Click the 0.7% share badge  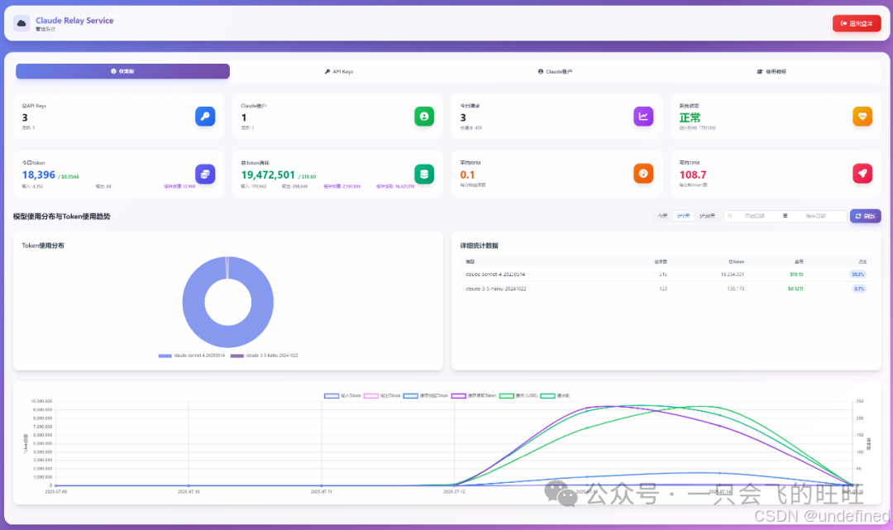[859, 289]
